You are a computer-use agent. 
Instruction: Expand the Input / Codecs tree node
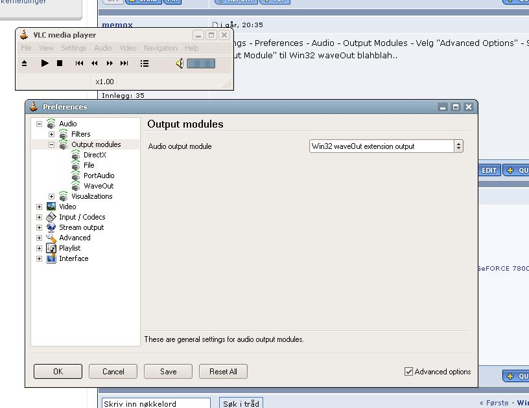coord(39,218)
